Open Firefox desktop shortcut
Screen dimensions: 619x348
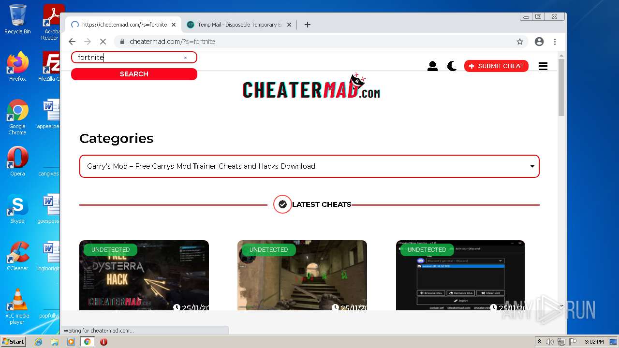(x=17, y=66)
